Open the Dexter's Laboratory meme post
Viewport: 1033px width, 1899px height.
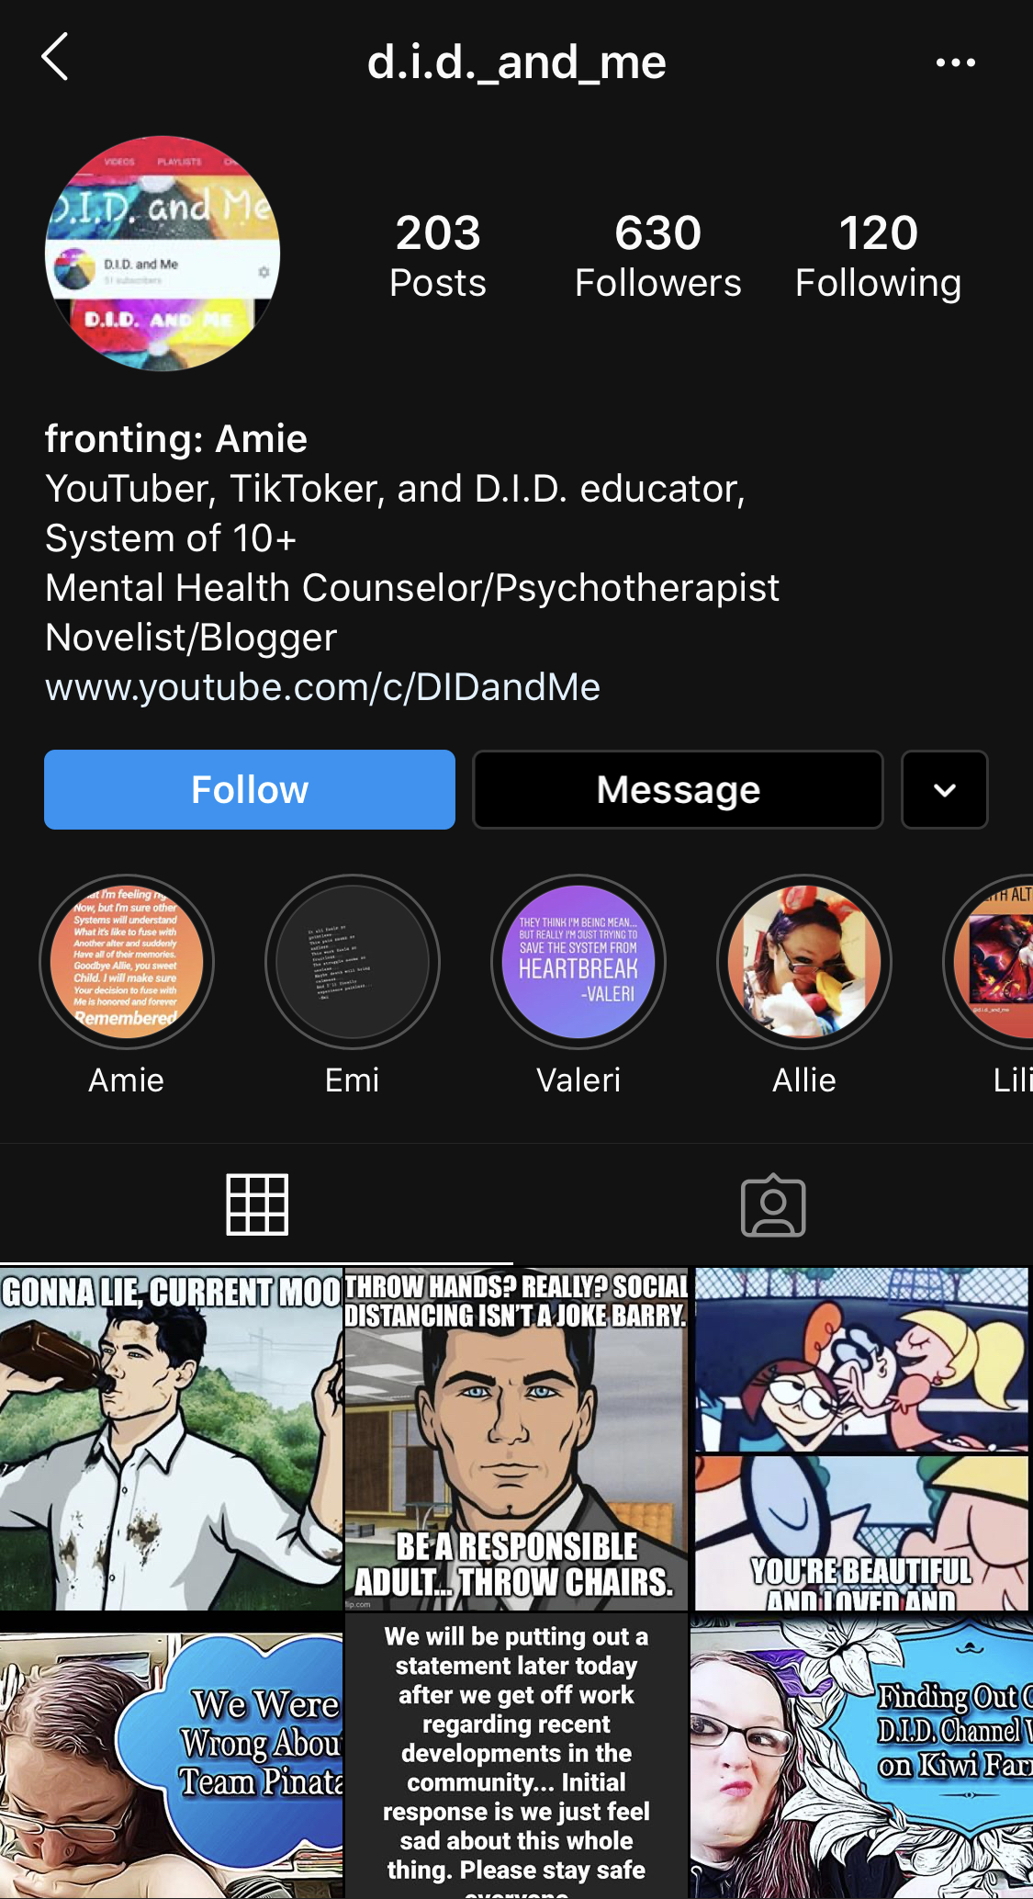pos(861,1439)
